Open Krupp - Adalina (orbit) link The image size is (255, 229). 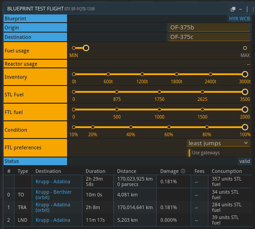tap(53, 207)
